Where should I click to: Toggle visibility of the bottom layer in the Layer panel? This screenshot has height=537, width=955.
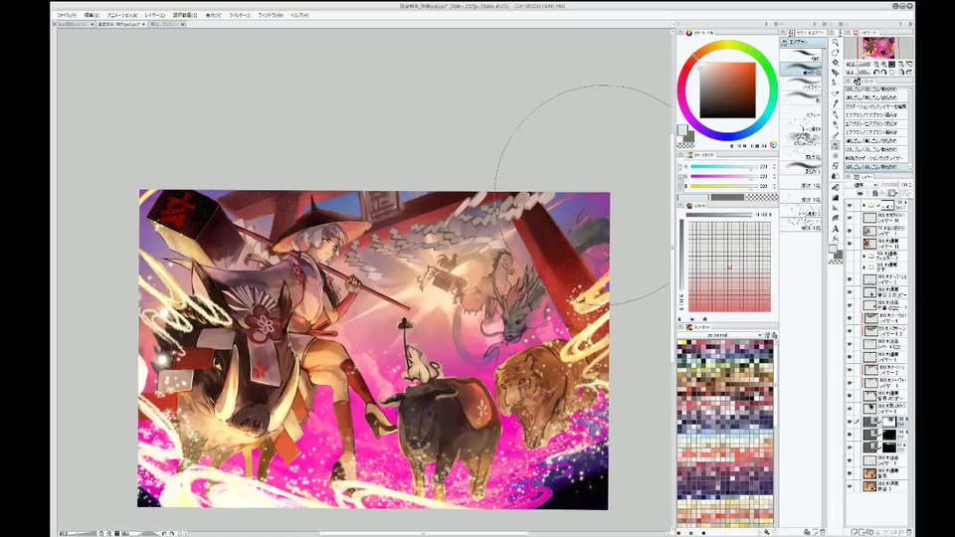pos(850,486)
